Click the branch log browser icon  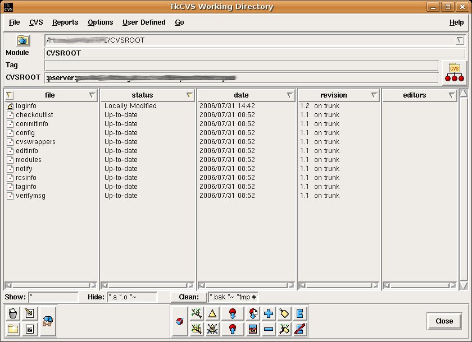pyautogui.click(x=197, y=313)
